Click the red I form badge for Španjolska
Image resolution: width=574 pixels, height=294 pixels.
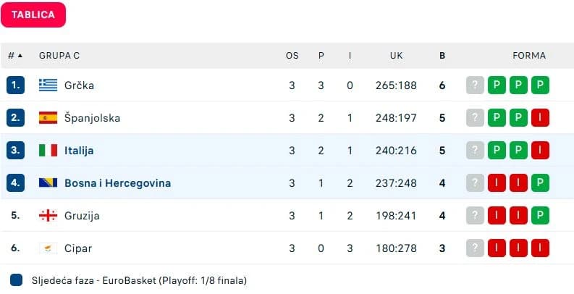point(540,118)
